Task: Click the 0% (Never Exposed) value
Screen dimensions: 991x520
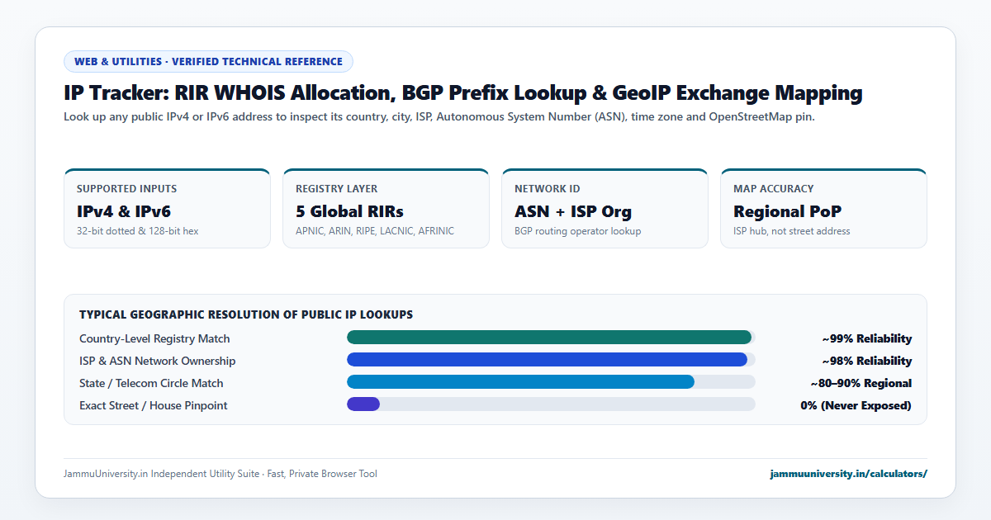Action: [856, 405]
